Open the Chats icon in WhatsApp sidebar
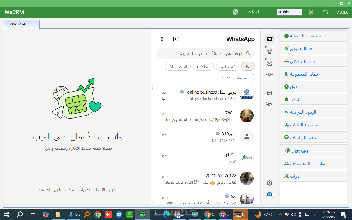 point(269,39)
